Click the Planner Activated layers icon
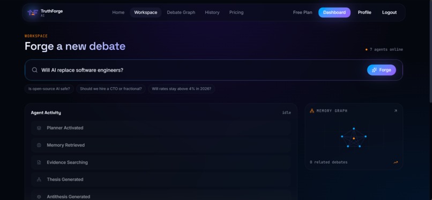This screenshot has height=200, width=432. coord(39,128)
